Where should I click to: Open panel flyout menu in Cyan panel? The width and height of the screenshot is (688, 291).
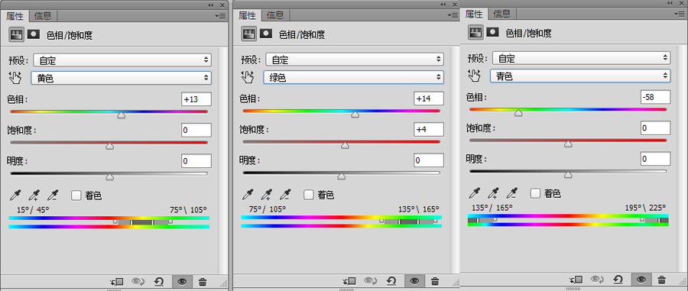(x=680, y=14)
